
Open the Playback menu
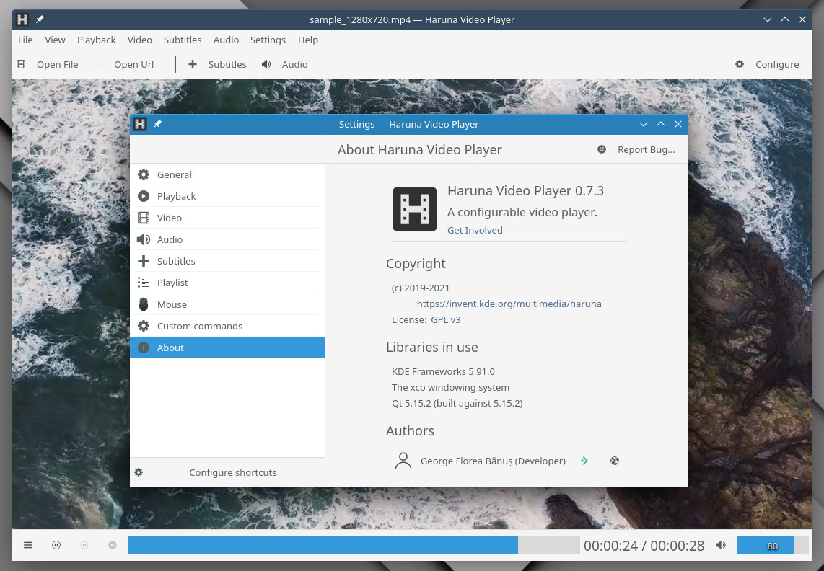click(96, 40)
